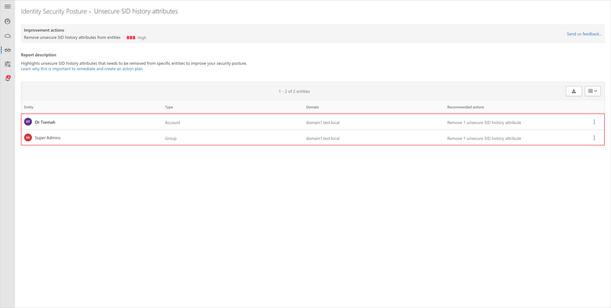
Task: Click the cloud icon in sidebar
Action: click(x=7, y=36)
